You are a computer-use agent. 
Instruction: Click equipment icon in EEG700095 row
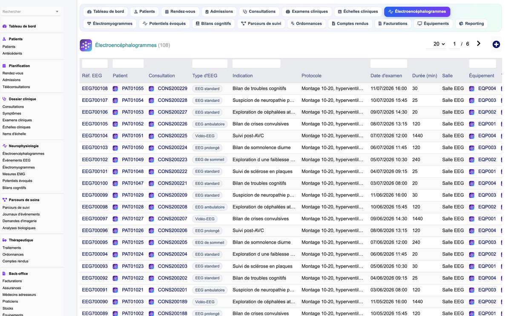[471, 242]
